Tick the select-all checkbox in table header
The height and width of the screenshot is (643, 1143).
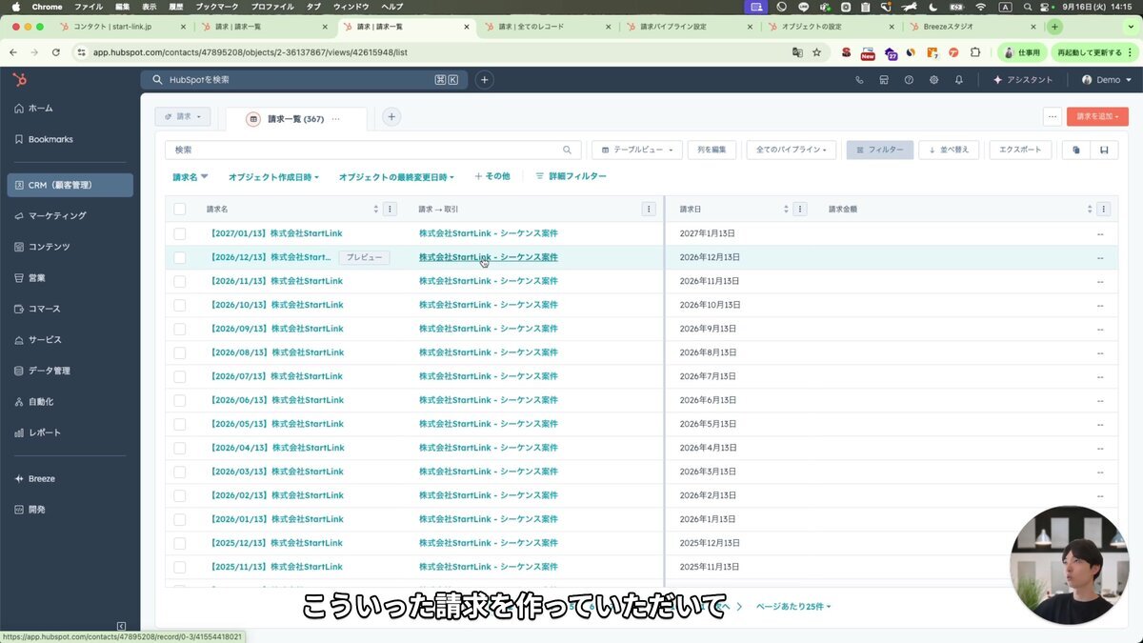click(x=180, y=210)
